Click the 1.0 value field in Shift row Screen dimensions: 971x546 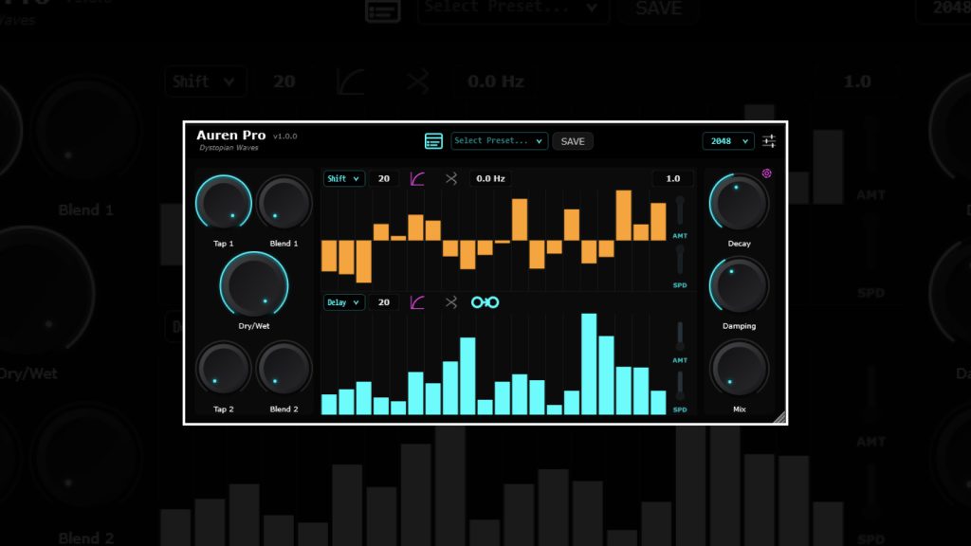coord(672,178)
